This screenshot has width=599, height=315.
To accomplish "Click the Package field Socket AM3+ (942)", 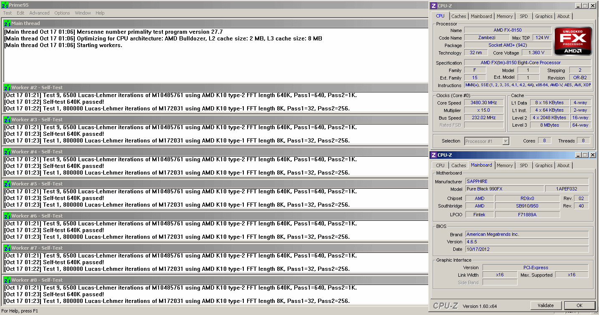I will [508, 45].
